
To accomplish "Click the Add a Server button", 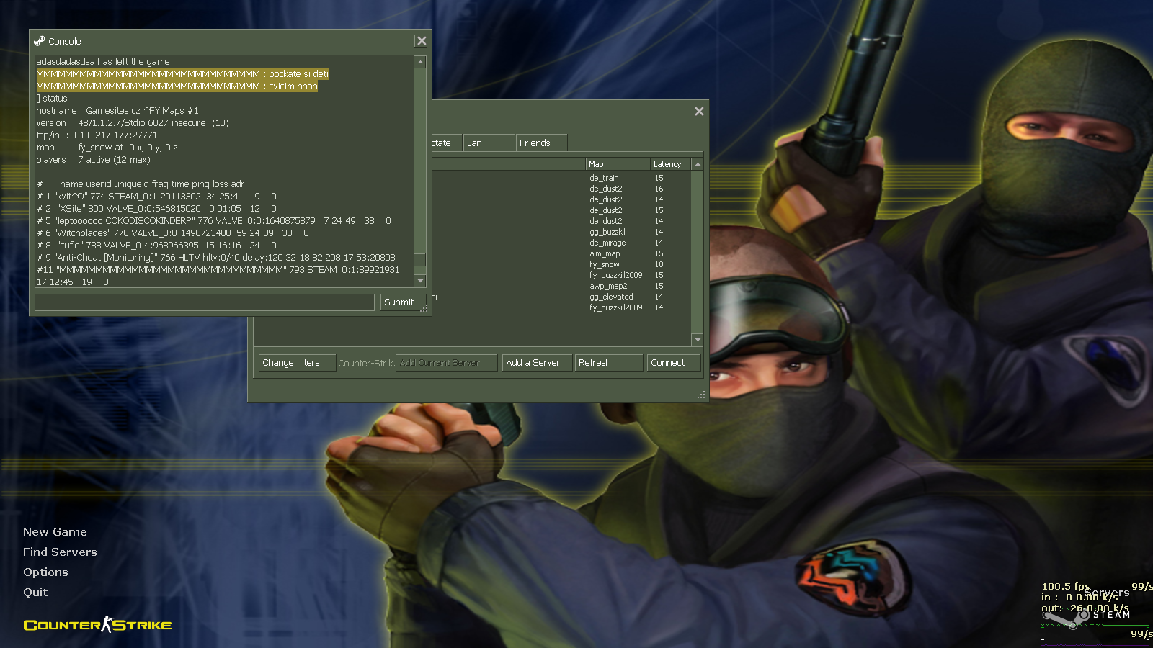I will coord(537,363).
